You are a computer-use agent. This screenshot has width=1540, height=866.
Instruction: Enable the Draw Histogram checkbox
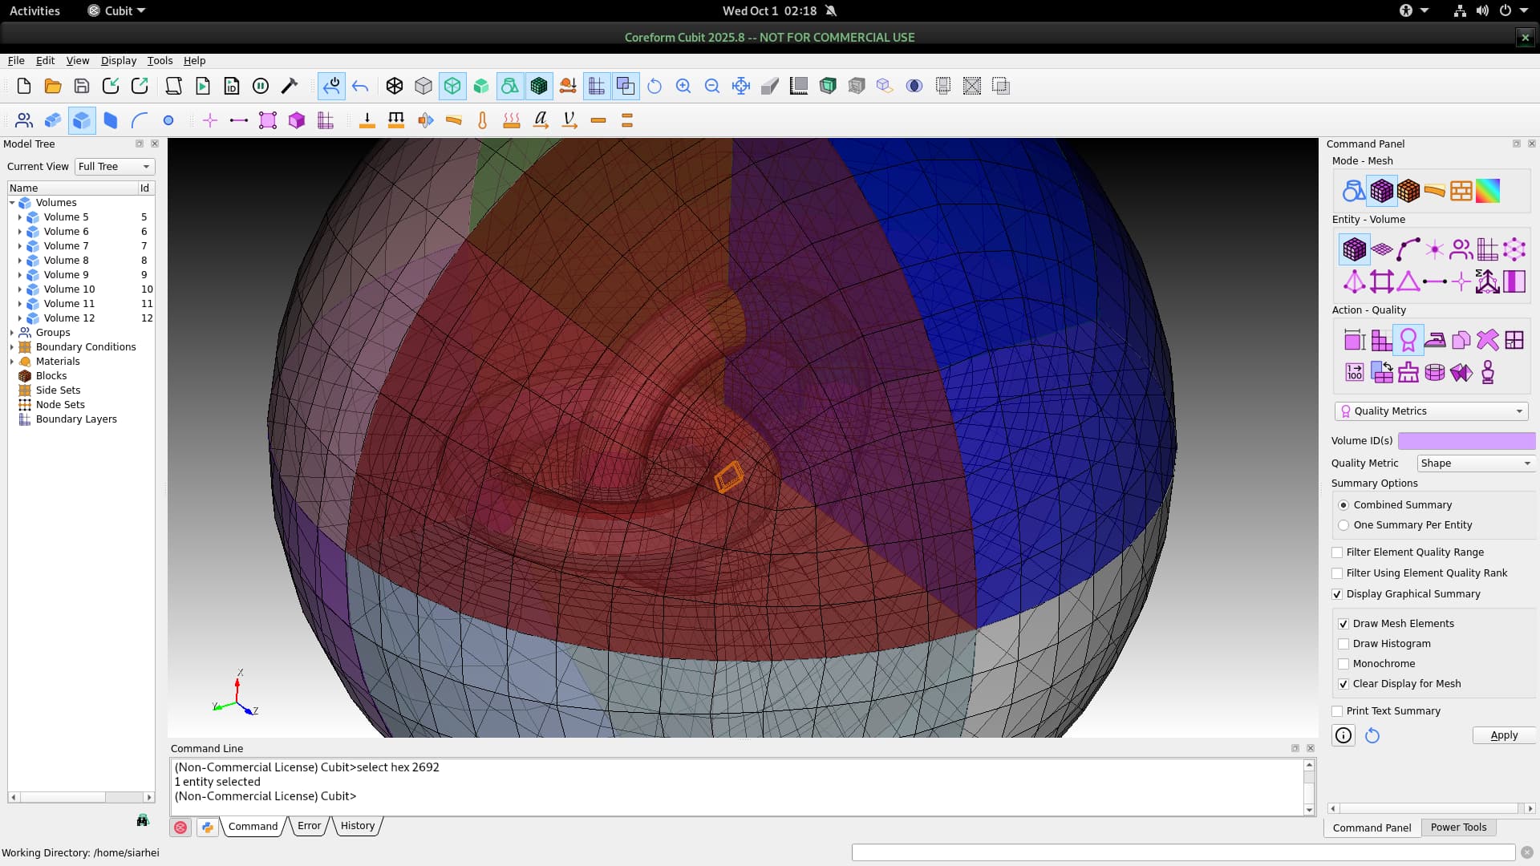[1343, 644]
